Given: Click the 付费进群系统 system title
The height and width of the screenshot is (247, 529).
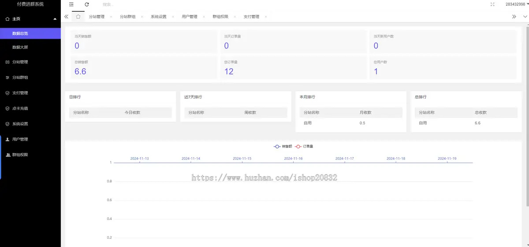Looking at the screenshot, I should click(30, 4).
